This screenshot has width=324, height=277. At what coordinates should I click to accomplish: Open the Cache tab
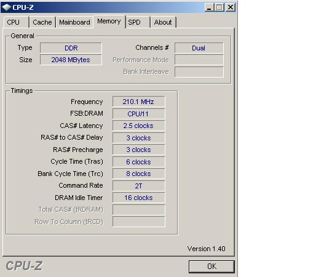coord(42,22)
